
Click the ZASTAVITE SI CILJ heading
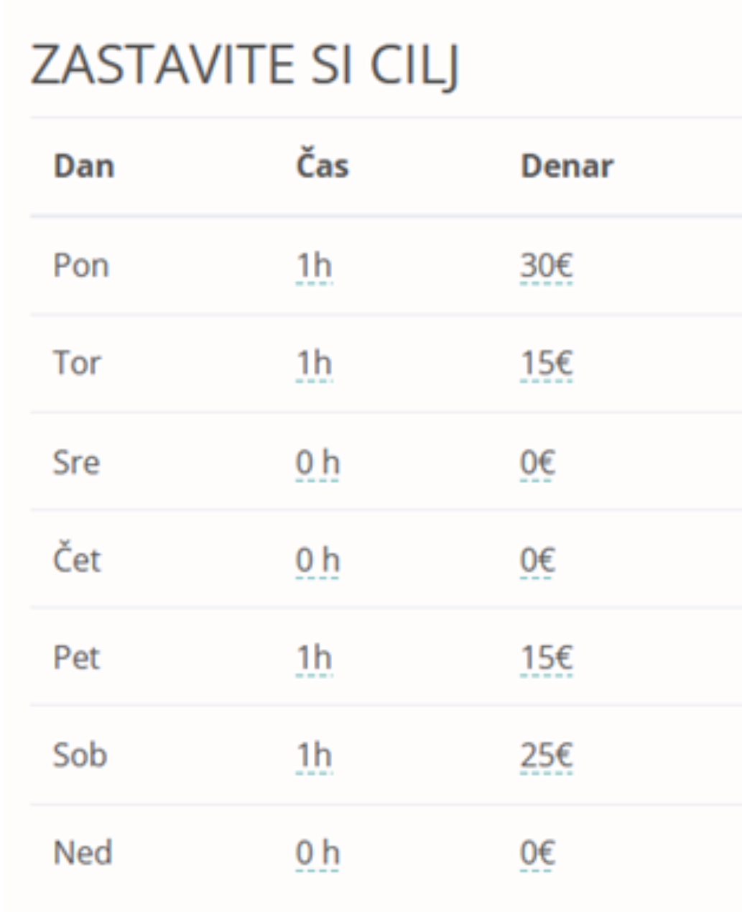click(244, 65)
